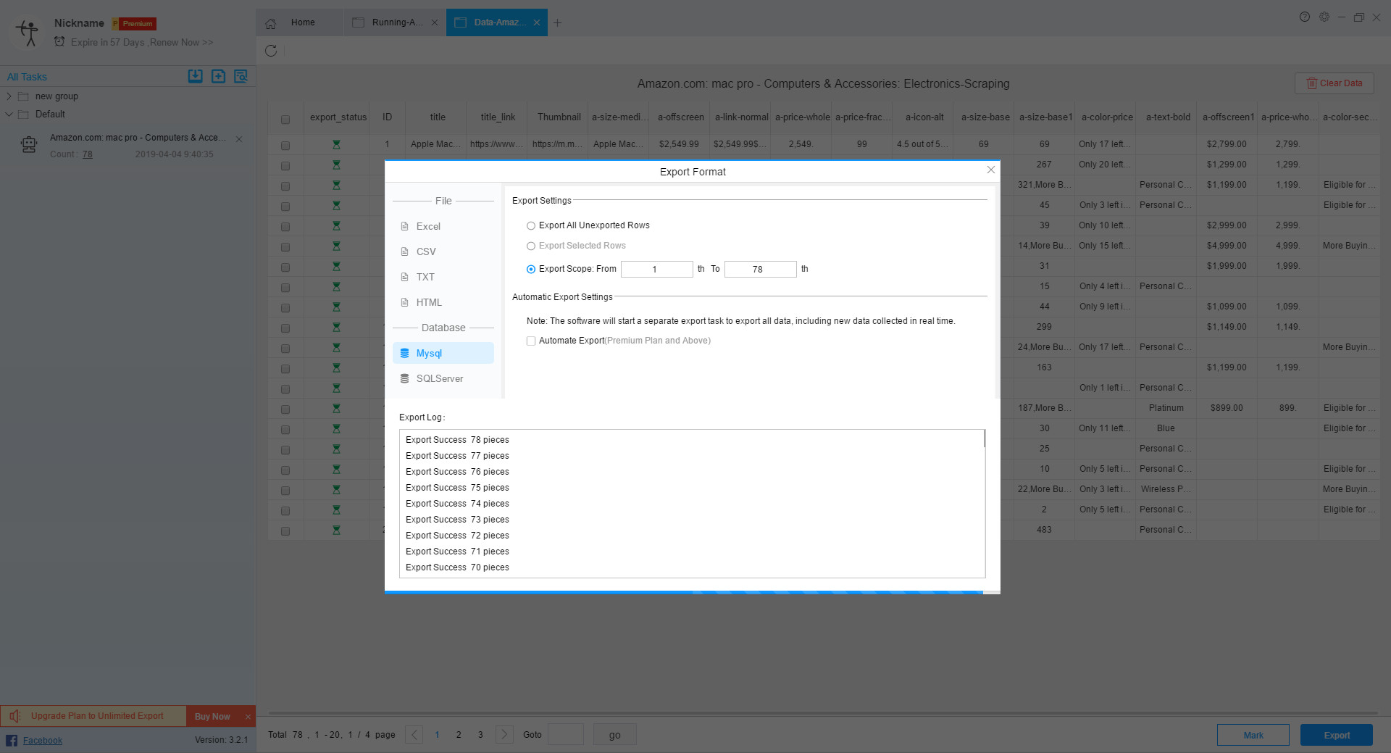Toggle the select-all checkbox in table header
This screenshot has height=753, width=1391.
[x=285, y=120]
